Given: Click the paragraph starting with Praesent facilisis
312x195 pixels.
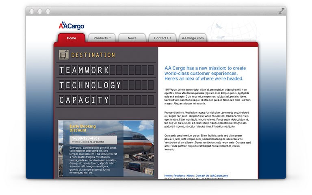Looking at the screenshot, I should (x=207, y=119).
